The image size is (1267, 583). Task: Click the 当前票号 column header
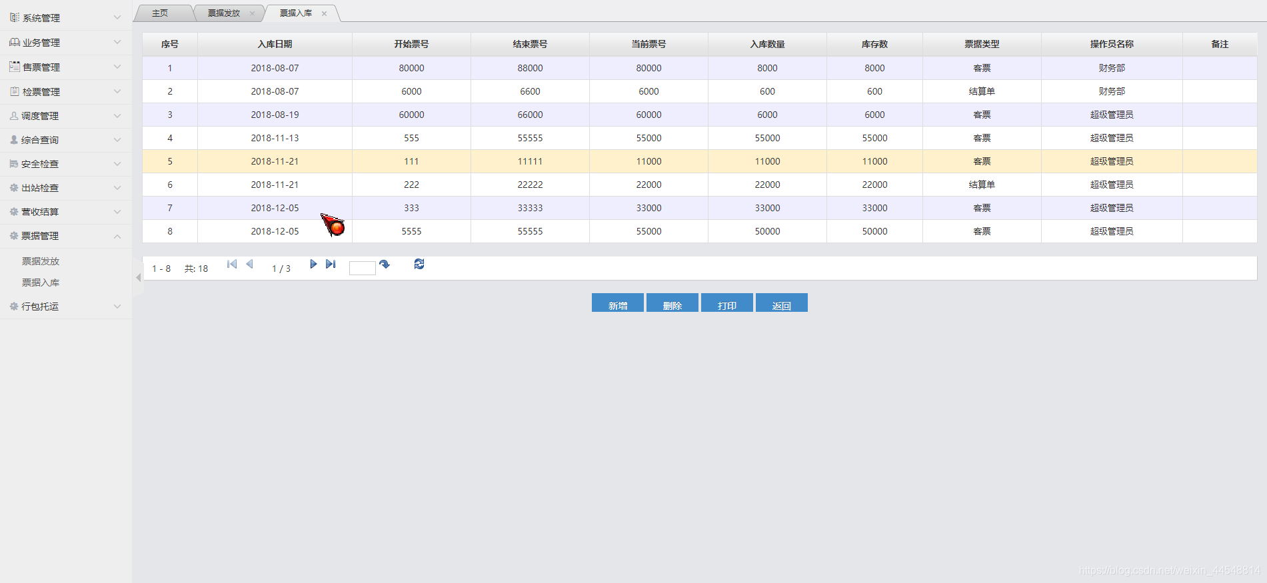click(648, 44)
